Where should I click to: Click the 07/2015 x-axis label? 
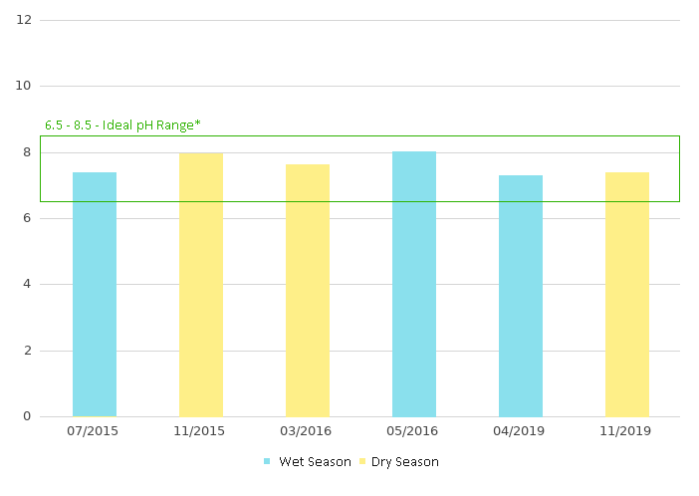point(95,431)
